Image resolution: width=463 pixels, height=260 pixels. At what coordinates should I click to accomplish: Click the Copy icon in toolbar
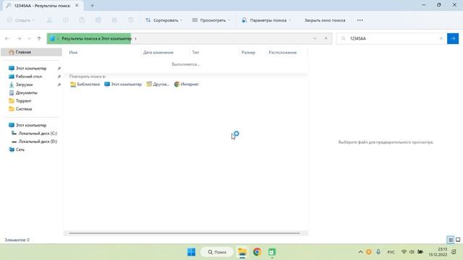point(66,20)
